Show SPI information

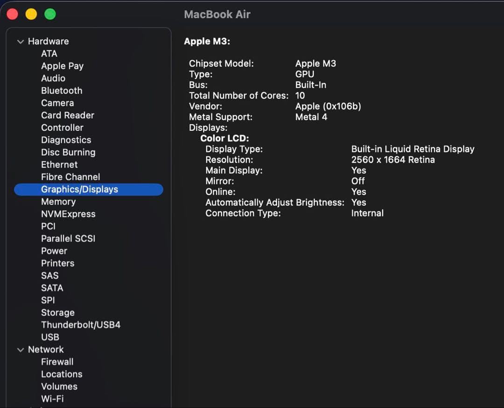(x=48, y=300)
